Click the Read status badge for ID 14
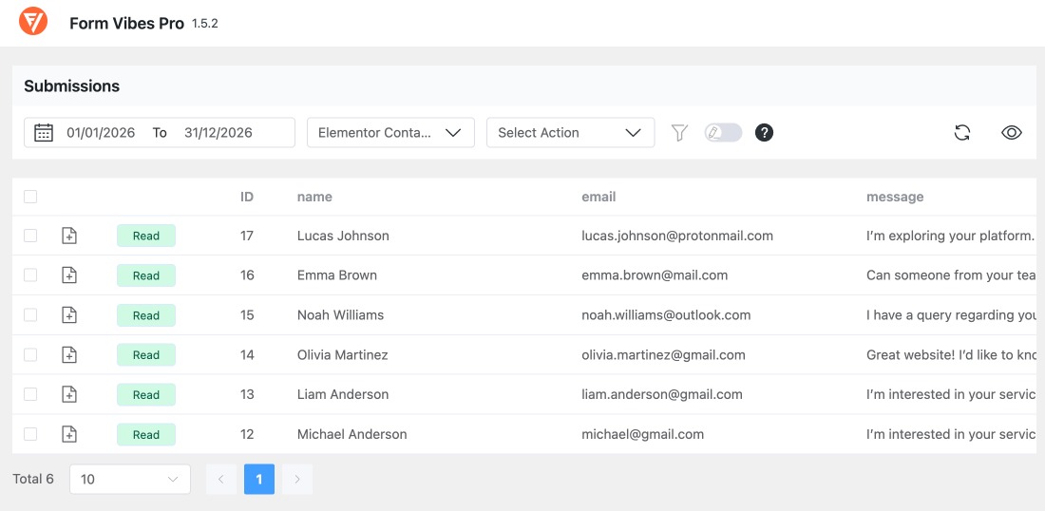The height and width of the screenshot is (511, 1045). click(146, 355)
